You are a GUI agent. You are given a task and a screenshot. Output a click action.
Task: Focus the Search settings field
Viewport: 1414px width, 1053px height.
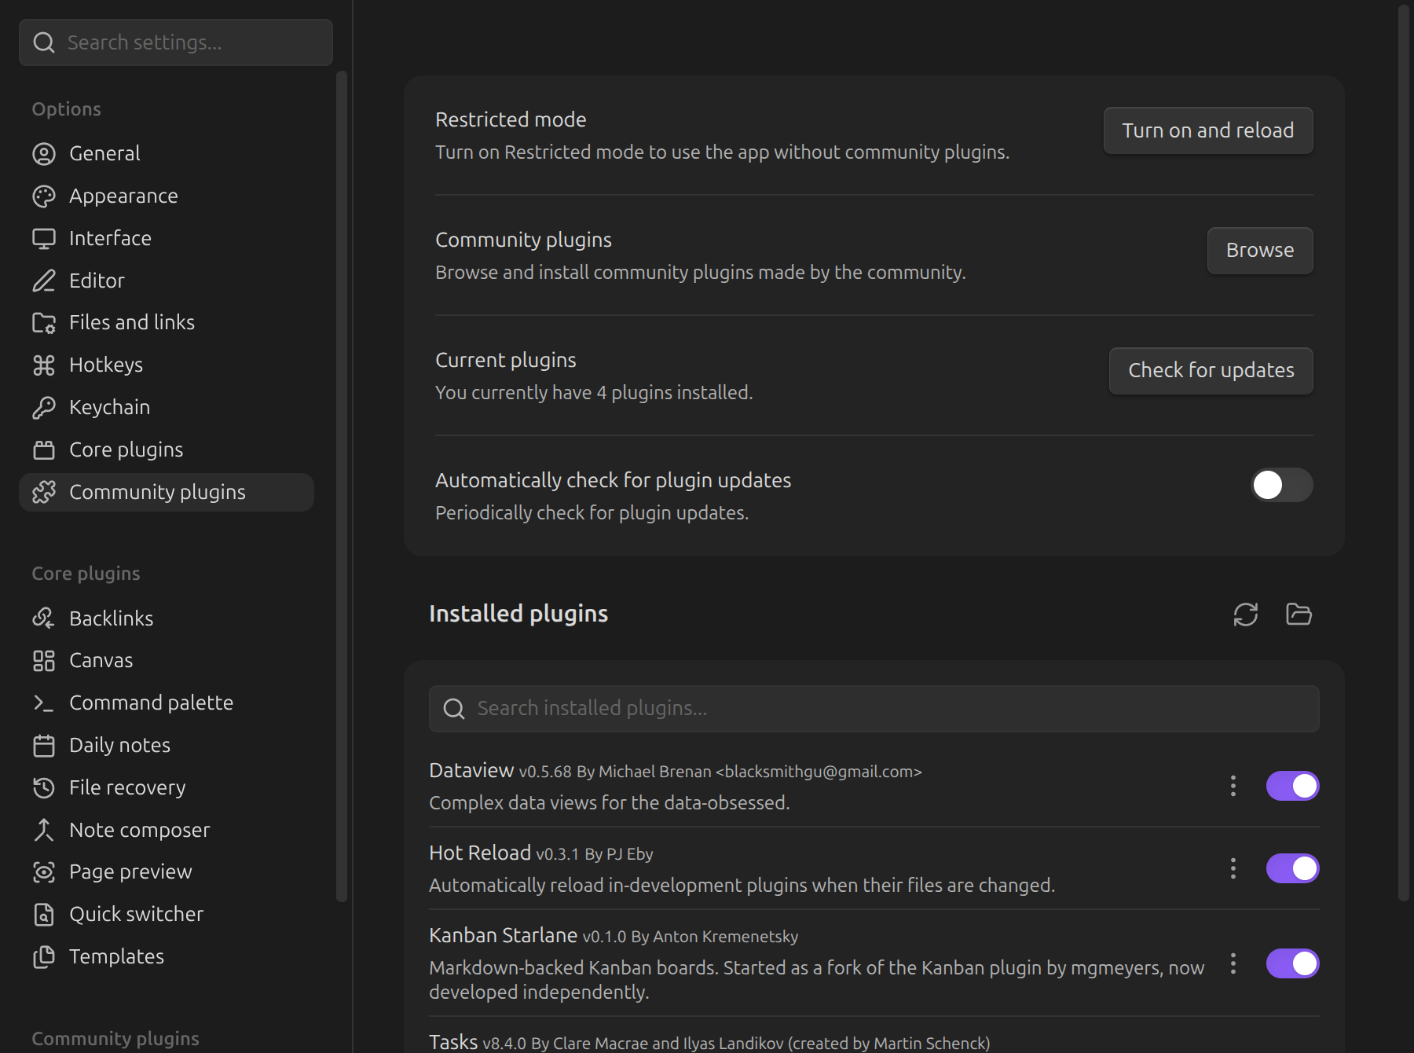(176, 42)
